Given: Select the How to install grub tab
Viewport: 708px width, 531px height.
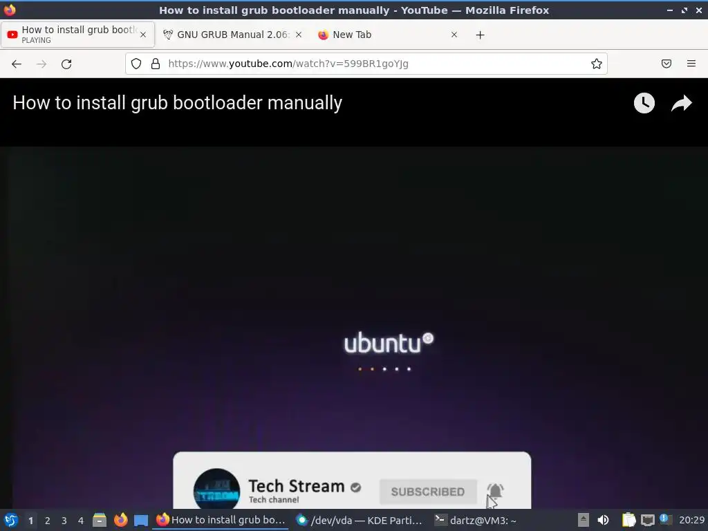Looking at the screenshot, I should [x=77, y=35].
